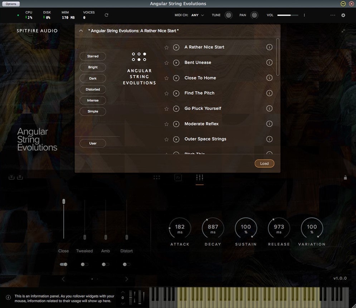
Task: Toggle the Amb signal switch
Action: pos(106,264)
